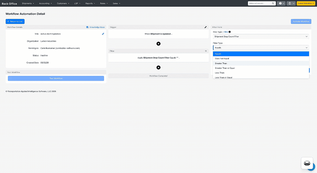The width and height of the screenshot is (317, 173).
Task: Toggle the Filter Type dropdown showing Equals
Action: click(x=261, y=48)
